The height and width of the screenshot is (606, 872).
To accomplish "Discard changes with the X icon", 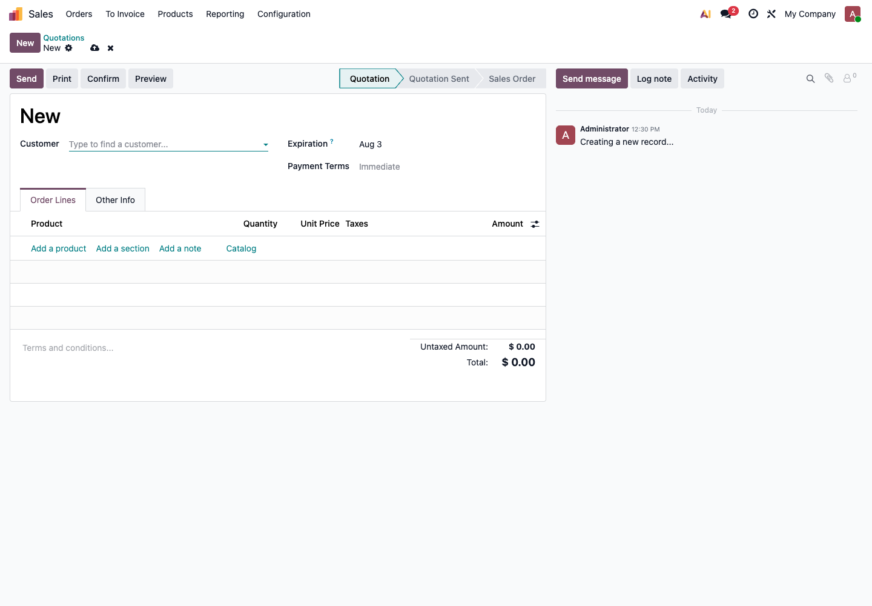I will 110,48.
